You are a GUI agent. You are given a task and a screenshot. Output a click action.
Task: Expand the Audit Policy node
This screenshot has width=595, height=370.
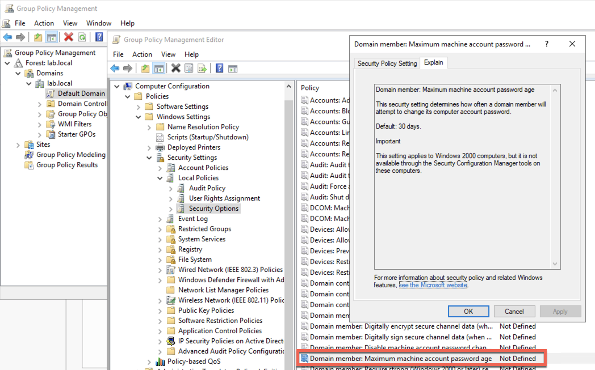(170, 188)
